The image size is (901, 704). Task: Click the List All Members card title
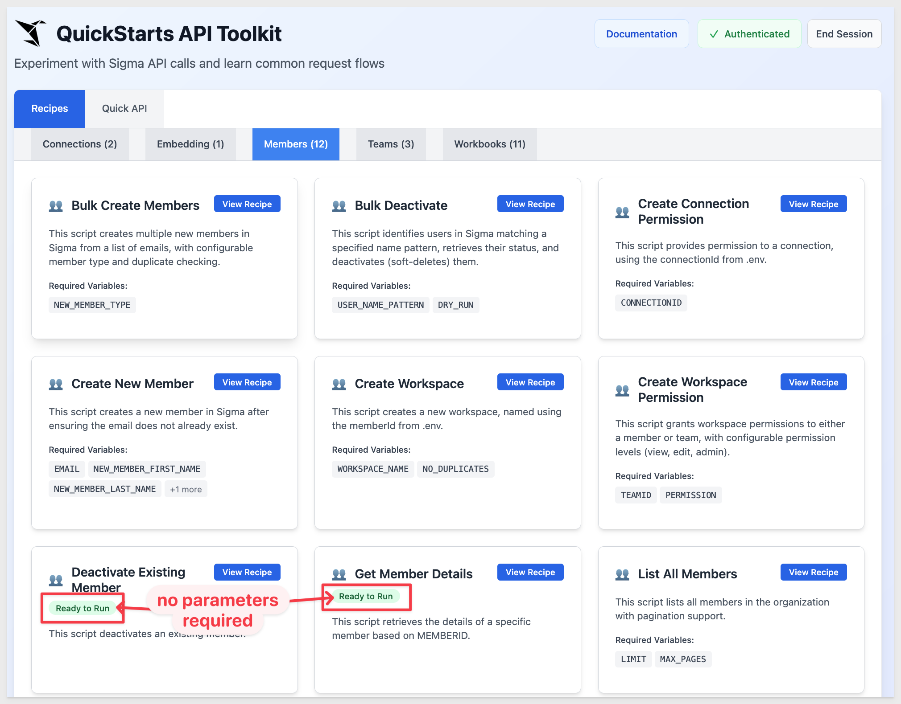click(687, 574)
